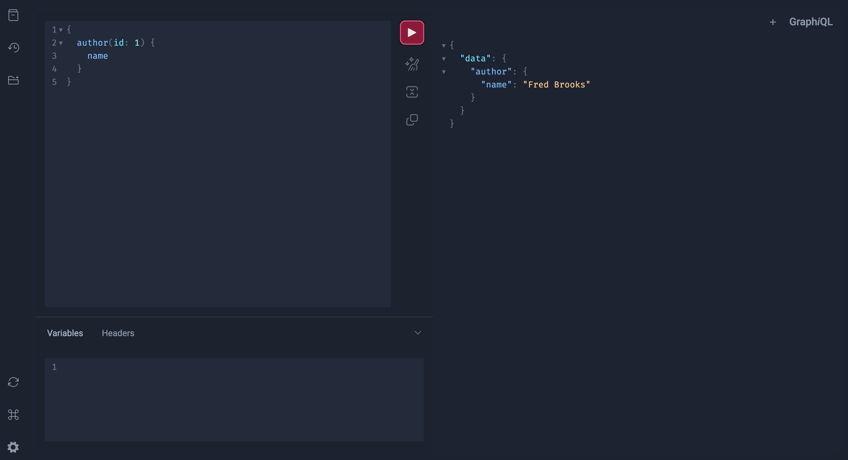
Task: Show query history panel
Action: coord(13,48)
